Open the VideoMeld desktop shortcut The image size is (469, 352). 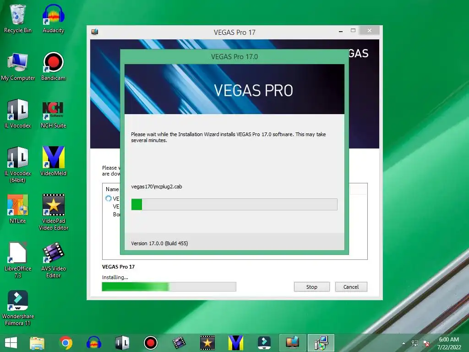pos(53,162)
